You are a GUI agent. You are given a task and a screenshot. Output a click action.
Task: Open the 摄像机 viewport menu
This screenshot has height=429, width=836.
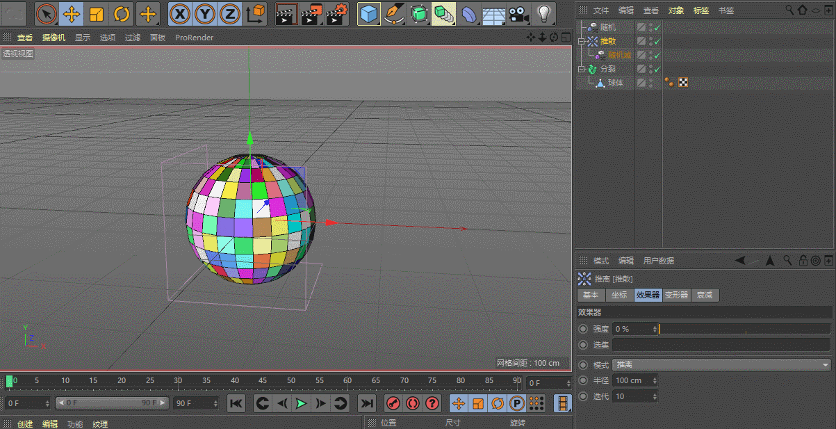tap(54, 38)
